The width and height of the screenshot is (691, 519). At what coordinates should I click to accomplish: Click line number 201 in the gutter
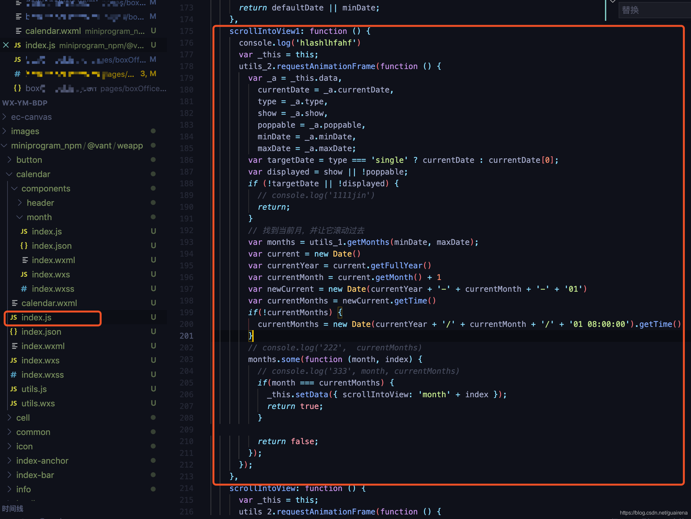click(186, 336)
